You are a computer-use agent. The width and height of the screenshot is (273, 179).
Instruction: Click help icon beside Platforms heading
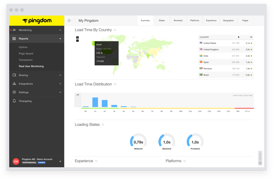pos(184,161)
